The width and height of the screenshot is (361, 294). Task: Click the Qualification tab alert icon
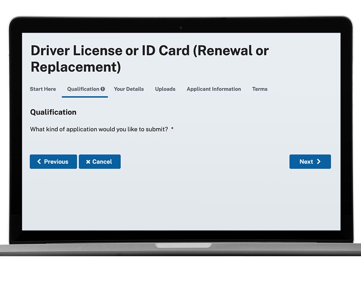tap(103, 89)
